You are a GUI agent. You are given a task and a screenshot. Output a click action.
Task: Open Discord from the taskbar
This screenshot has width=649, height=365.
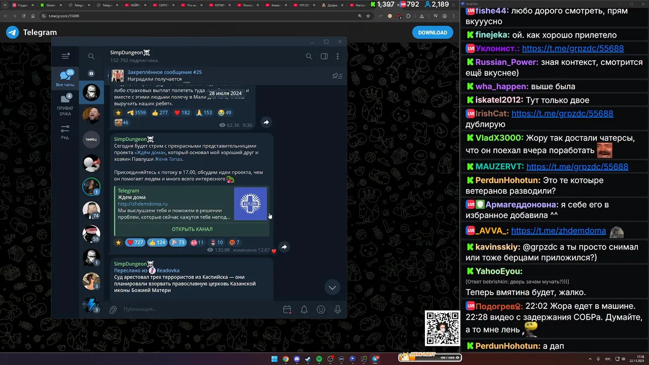click(297, 359)
